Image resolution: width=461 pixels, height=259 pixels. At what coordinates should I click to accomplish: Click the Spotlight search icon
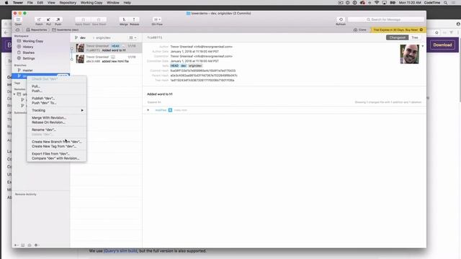pos(445,3)
